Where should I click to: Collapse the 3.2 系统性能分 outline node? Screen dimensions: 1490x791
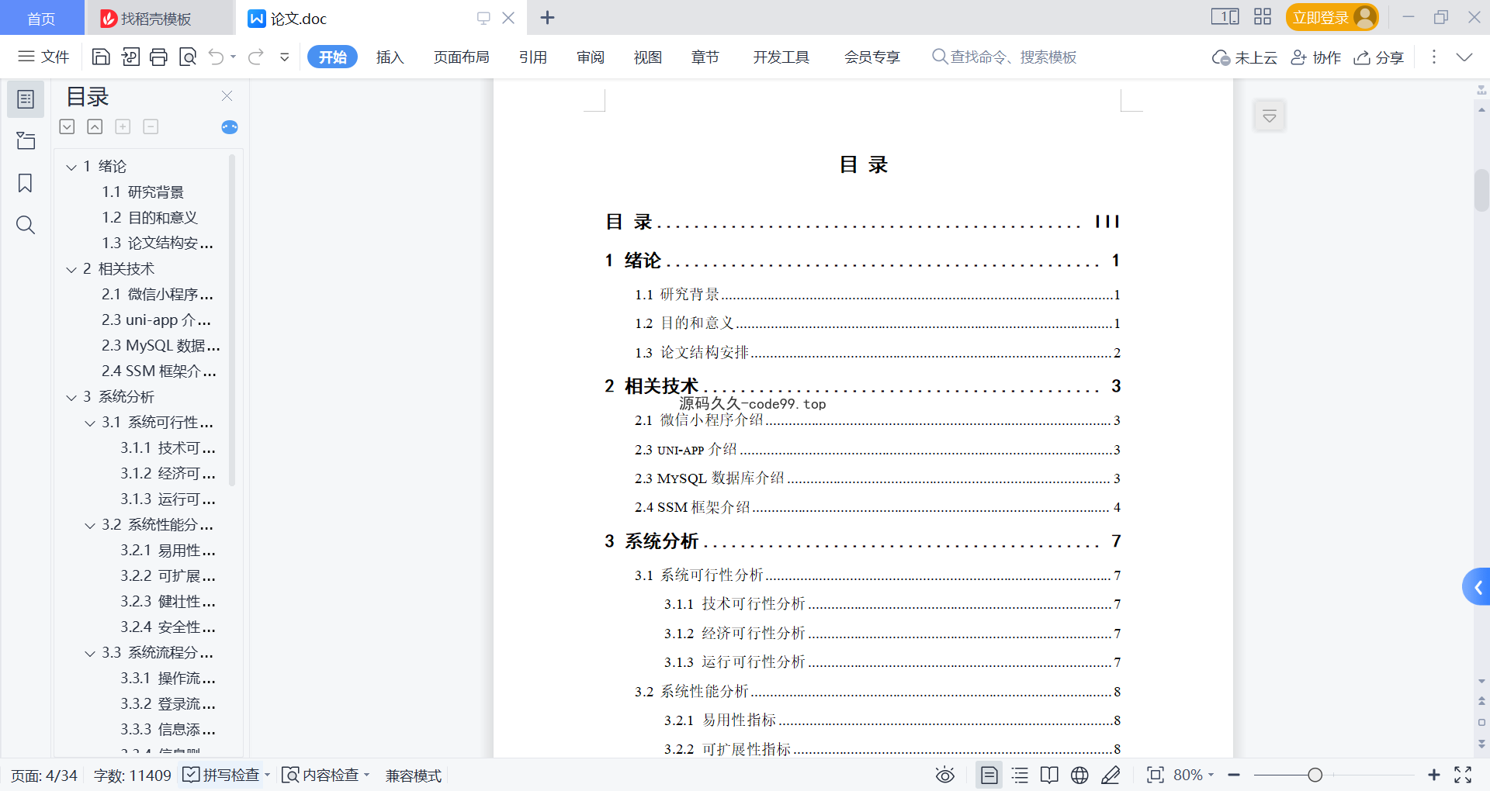click(90, 525)
